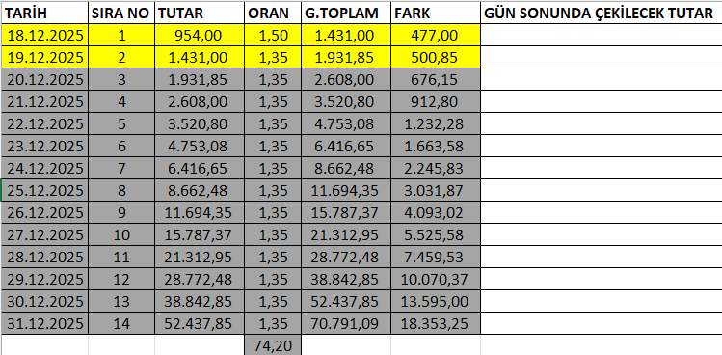Select the date cell 23.12.2025
The image size is (722, 355).
(x=44, y=146)
